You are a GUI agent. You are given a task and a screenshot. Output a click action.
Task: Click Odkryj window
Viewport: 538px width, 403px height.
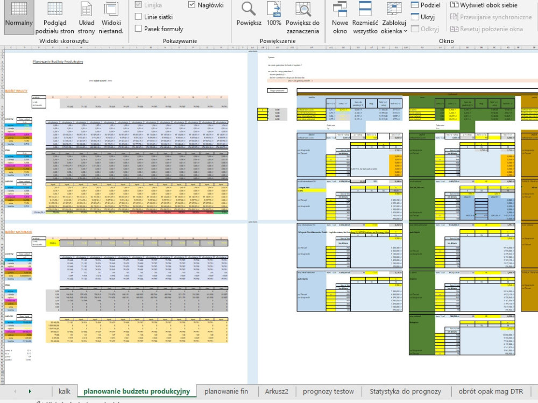click(425, 29)
